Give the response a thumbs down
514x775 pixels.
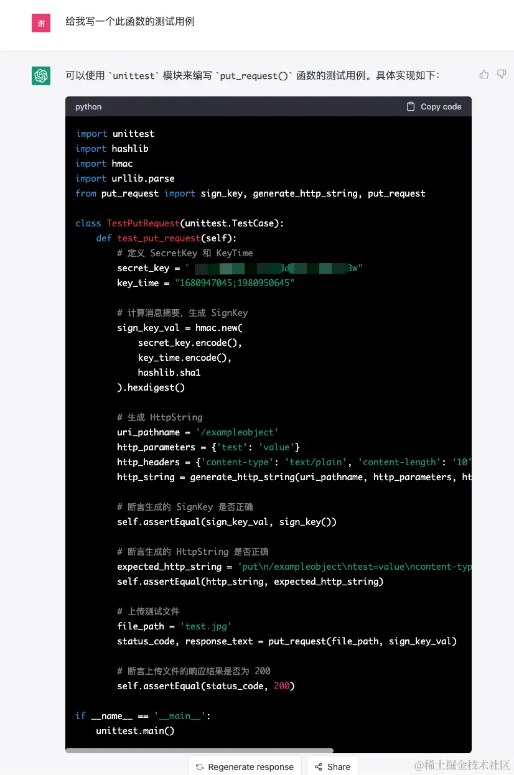(502, 74)
